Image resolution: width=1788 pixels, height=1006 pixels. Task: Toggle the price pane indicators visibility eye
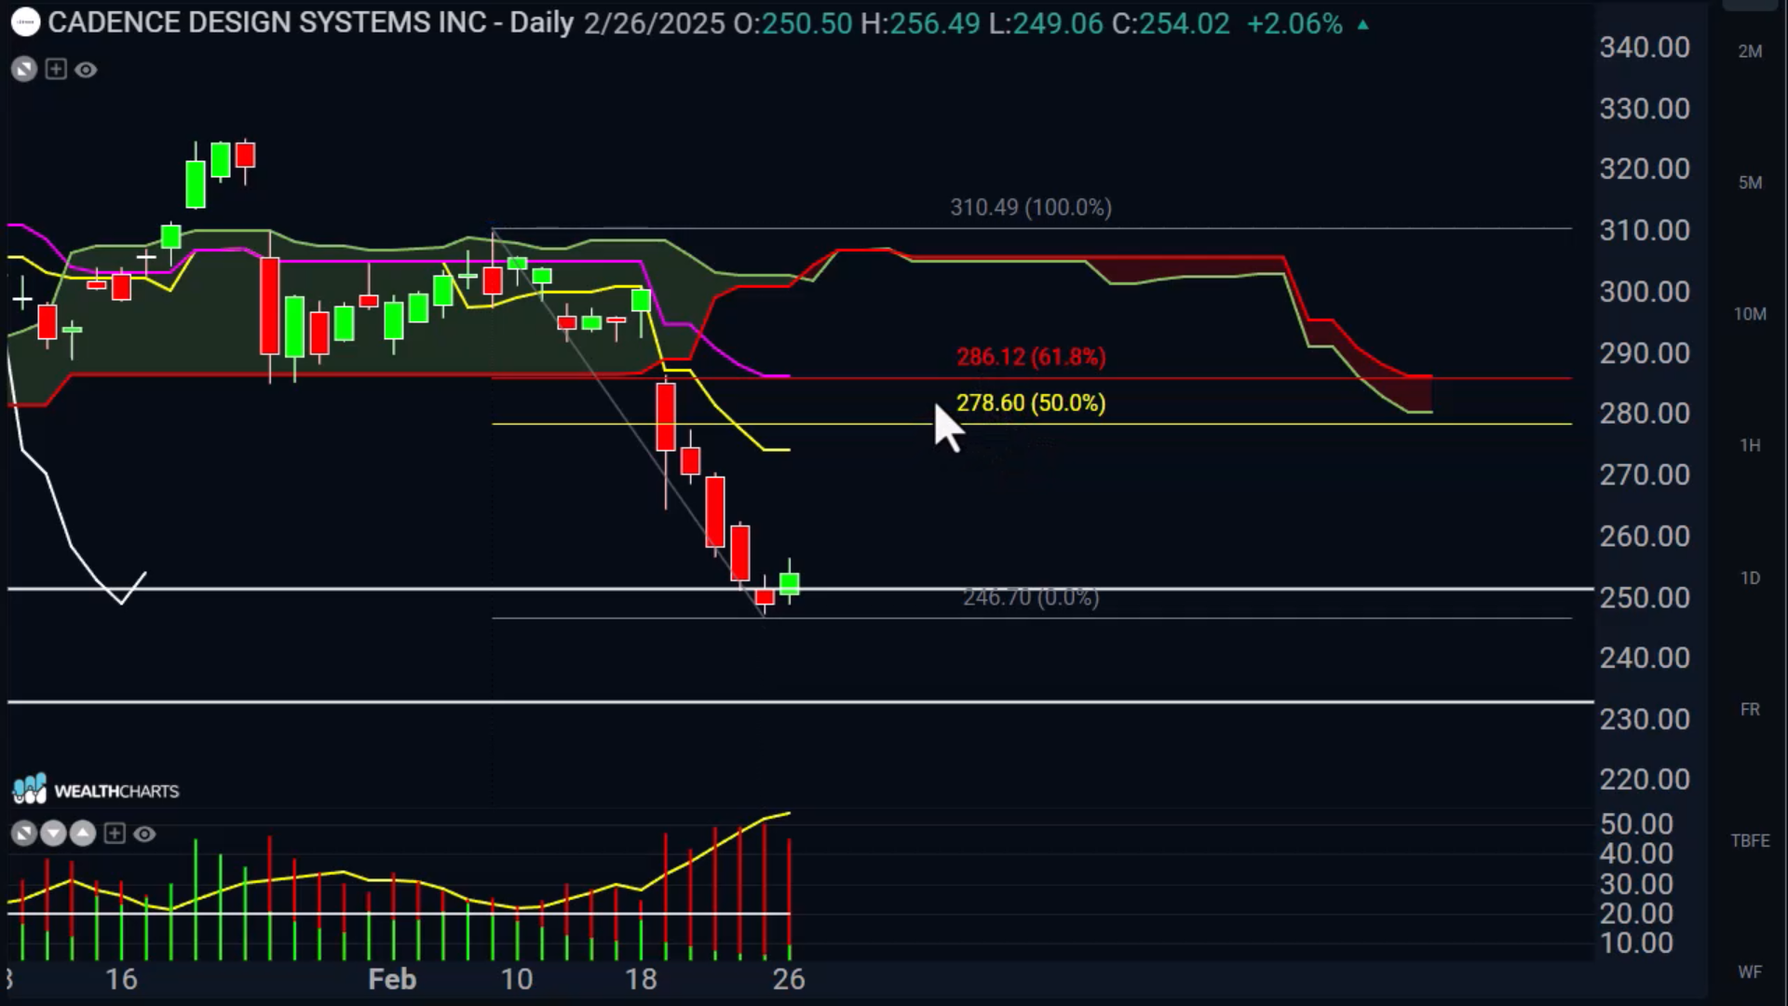click(86, 70)
